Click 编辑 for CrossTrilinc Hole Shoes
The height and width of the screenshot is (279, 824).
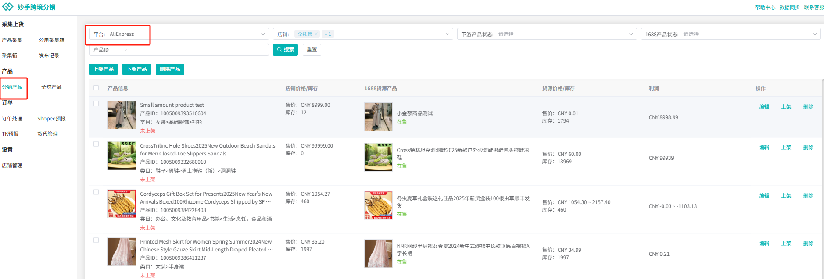(x=764, y=148)
